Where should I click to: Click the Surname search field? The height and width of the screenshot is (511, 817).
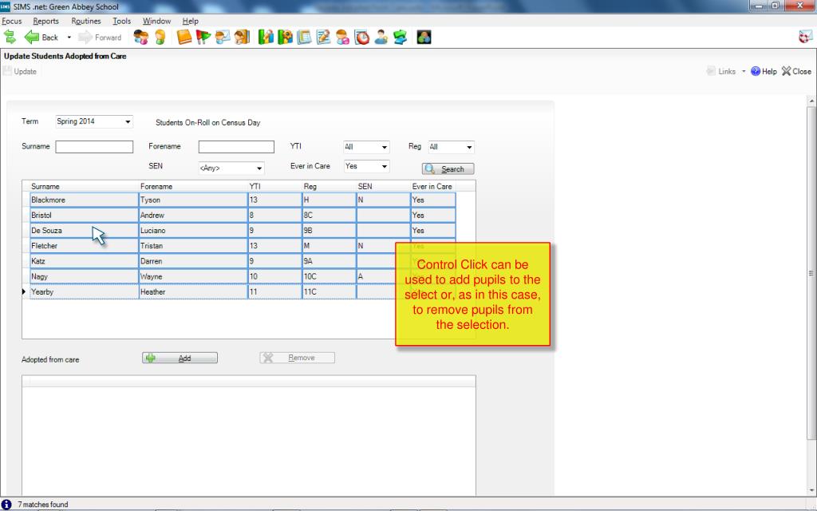pyautogui.click(x=94, y=147)
